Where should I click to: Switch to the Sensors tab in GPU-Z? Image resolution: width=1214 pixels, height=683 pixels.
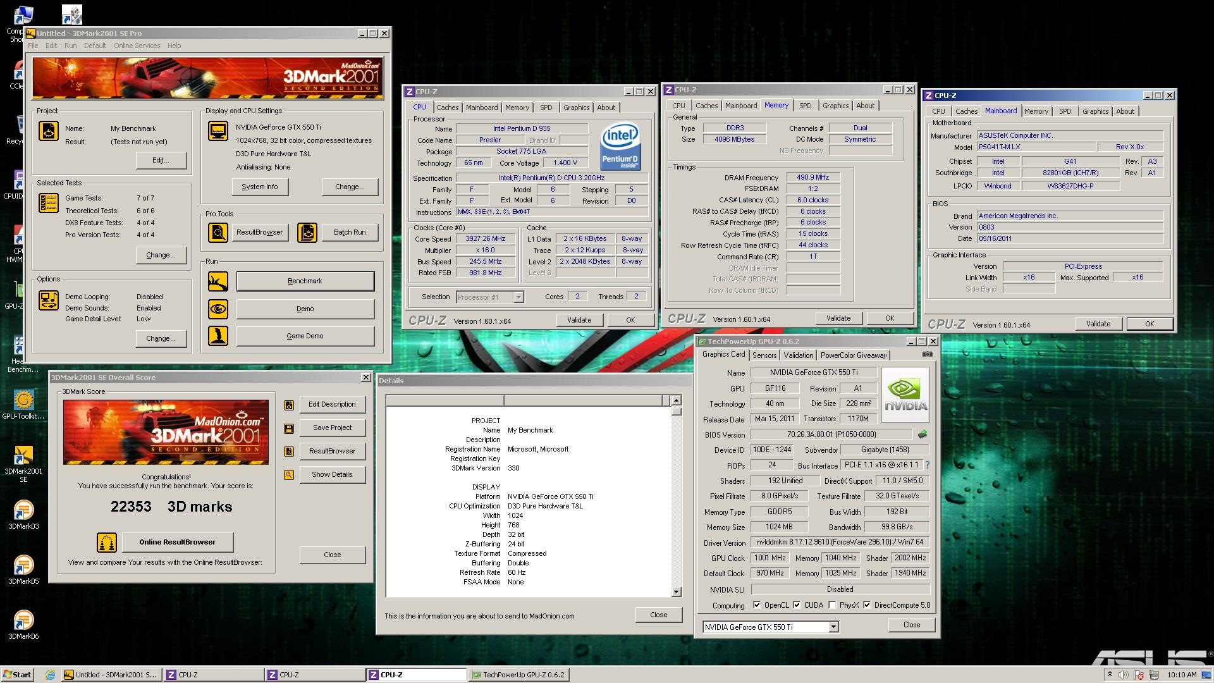tap(764, 355)
